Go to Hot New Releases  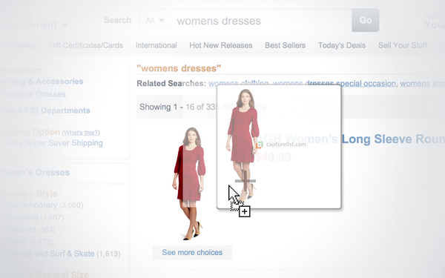tap(221, 45)
